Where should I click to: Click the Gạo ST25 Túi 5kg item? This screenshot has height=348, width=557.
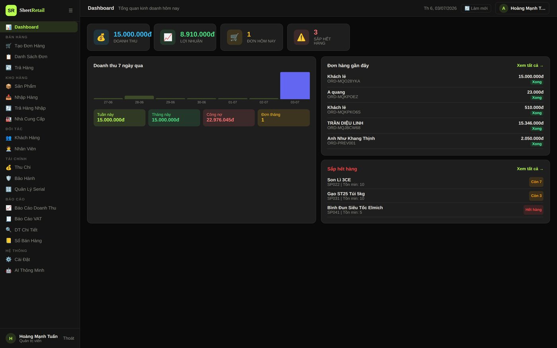[435, 196]
